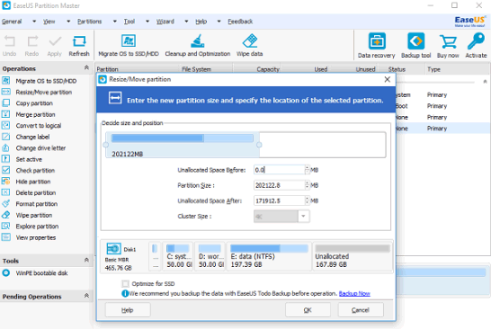Open Explore partition operation
This screenshot has width=491, height=329.
37,227
